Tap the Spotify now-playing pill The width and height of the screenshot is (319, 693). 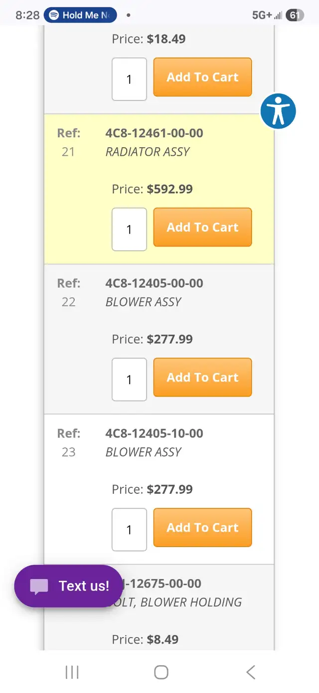click(x=80, y=15)
